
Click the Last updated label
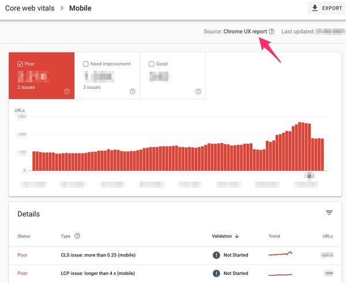pyautogui.click(x=298, y=32)
